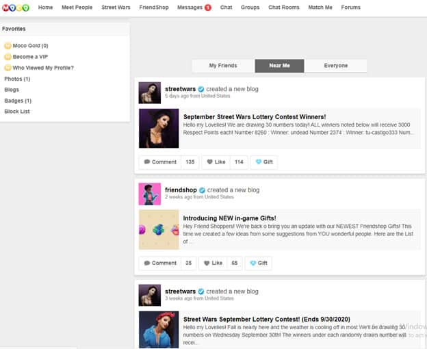Click verified badge on 5 days ago streetwars post
Viewport: 427px width, 349px height.
[x=201, y=89]
